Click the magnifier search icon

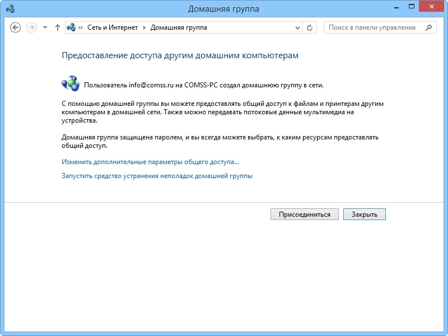[428, 27]
